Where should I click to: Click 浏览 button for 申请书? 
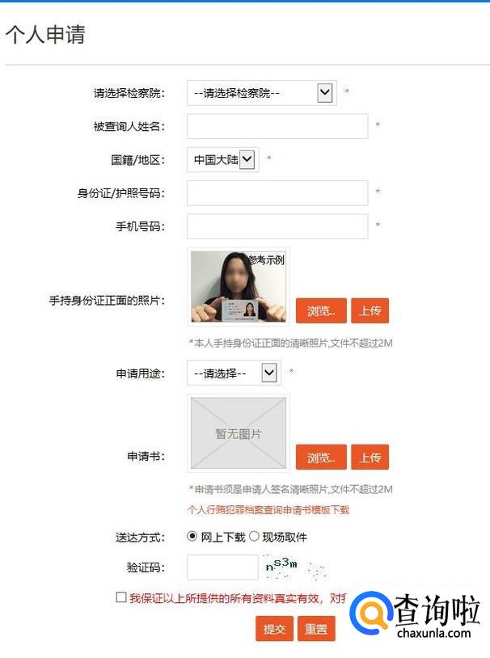[321, 457]
